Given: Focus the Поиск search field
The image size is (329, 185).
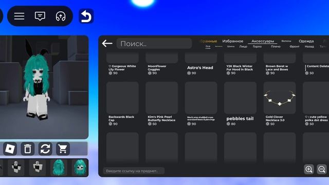Looking at the screenshot, I should tap(154, 43).
